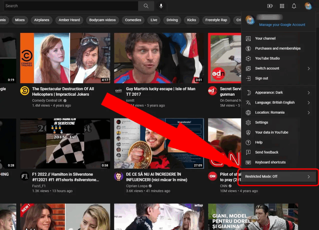
Task: Visit the Ciprian Lospa channel
Action: tap(137, 186)
